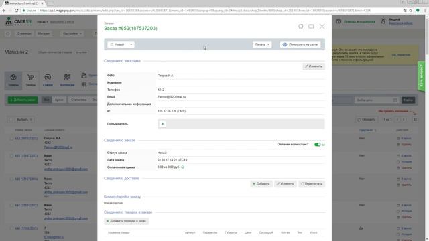This screenshot has width=429, height=241.
Task: Click the dark Найти search button
Action: pos(408,100)
